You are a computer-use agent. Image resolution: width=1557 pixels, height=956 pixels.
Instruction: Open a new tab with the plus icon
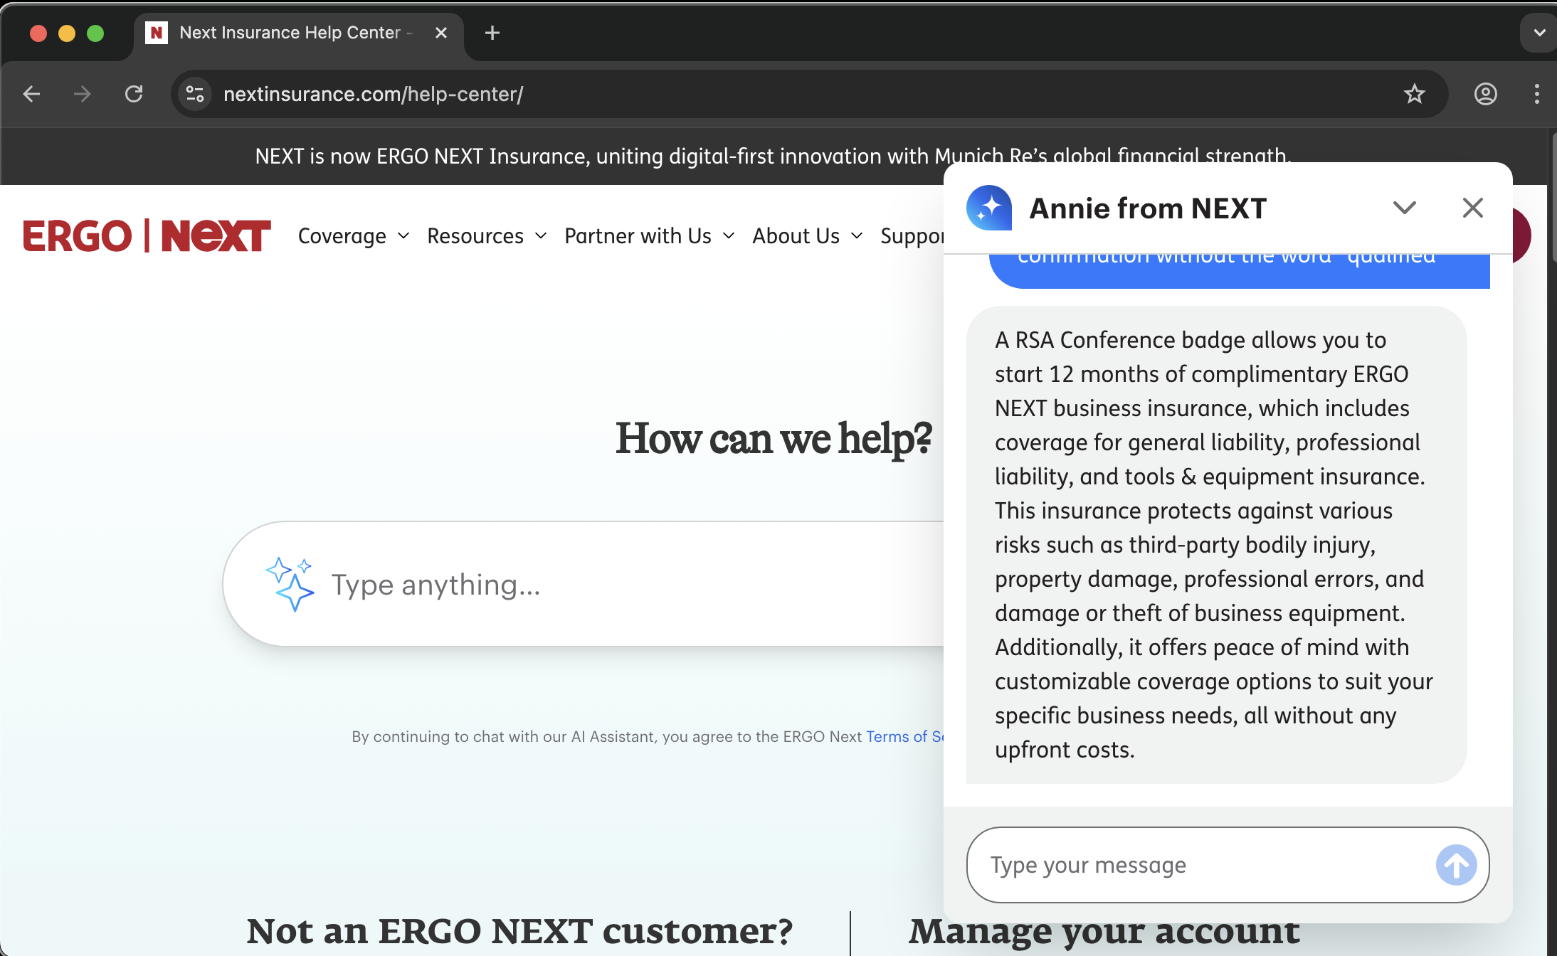(x=492, y=32)
